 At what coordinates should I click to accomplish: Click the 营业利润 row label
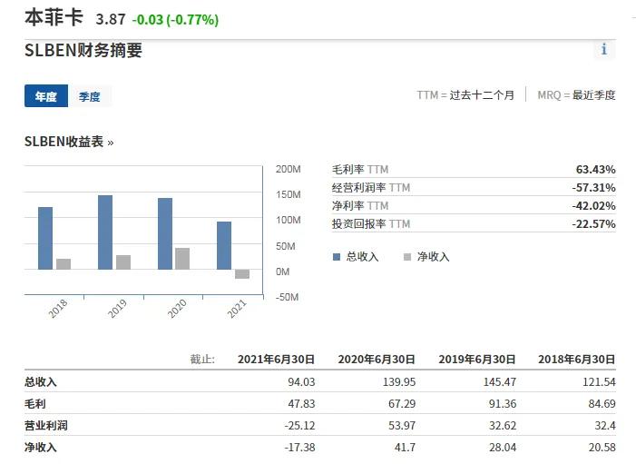click(46, 426)
